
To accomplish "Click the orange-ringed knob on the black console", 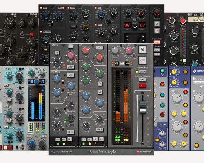I will (141, 13).
